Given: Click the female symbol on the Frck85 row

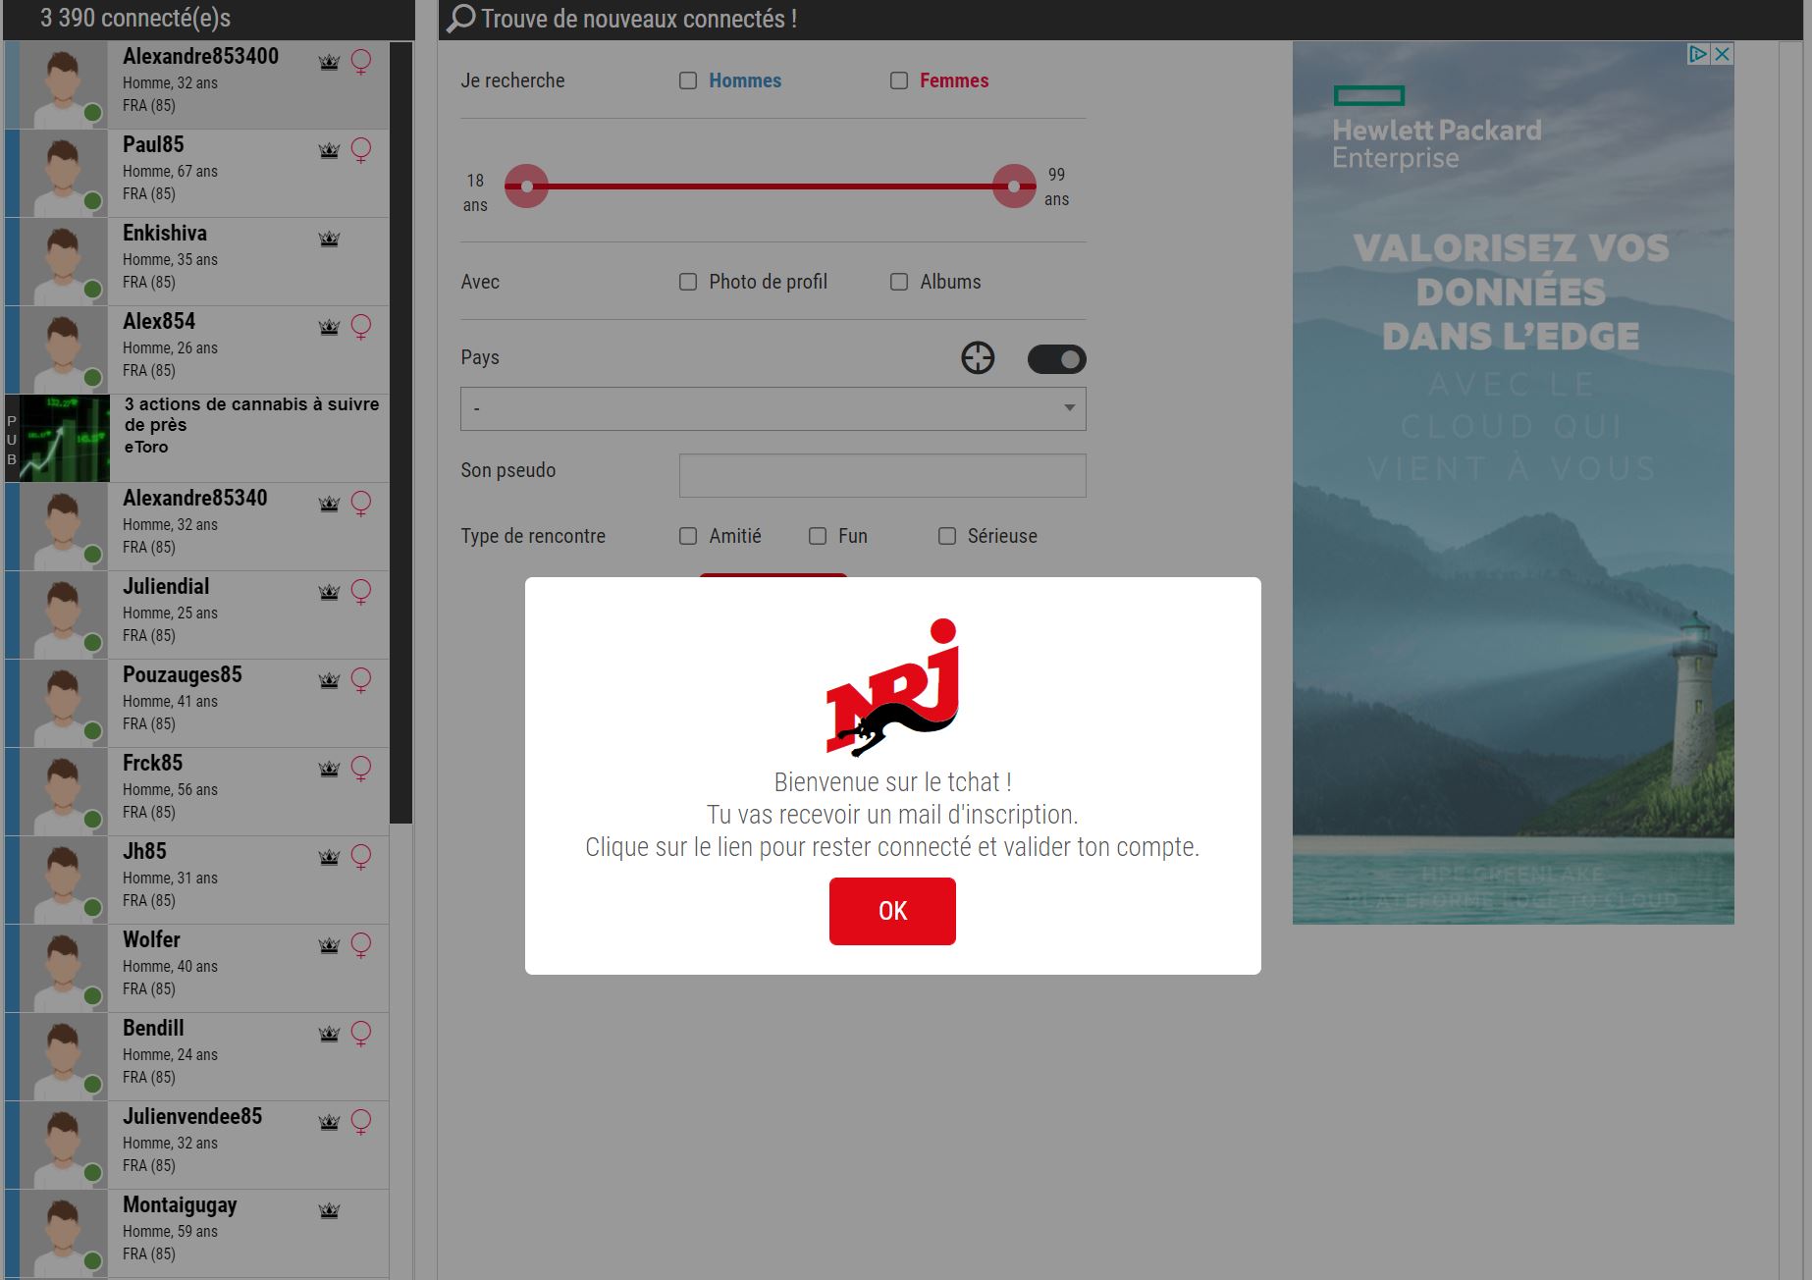Looking at the screenshot, I should tap(361, 770).
